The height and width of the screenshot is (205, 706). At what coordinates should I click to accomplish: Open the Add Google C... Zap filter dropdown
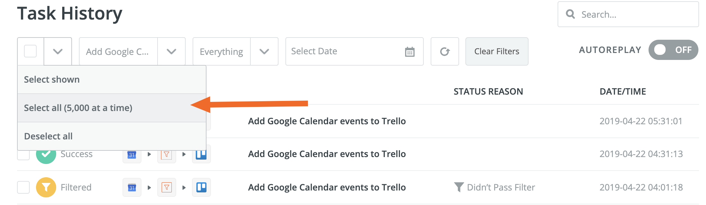[x=171, y=51]
